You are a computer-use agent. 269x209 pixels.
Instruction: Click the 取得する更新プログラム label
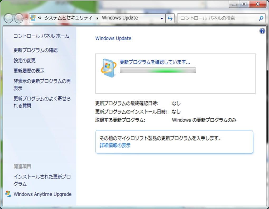click(x=120, y=120)
